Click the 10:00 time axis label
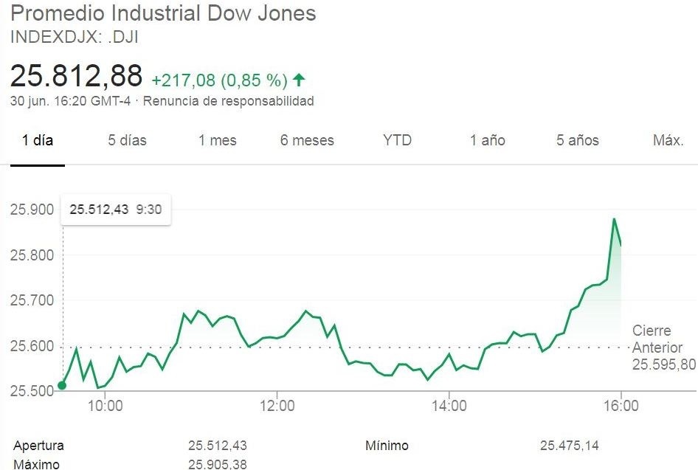The height and width of the screenshot is (470, 698). click(x=105, y=405)
